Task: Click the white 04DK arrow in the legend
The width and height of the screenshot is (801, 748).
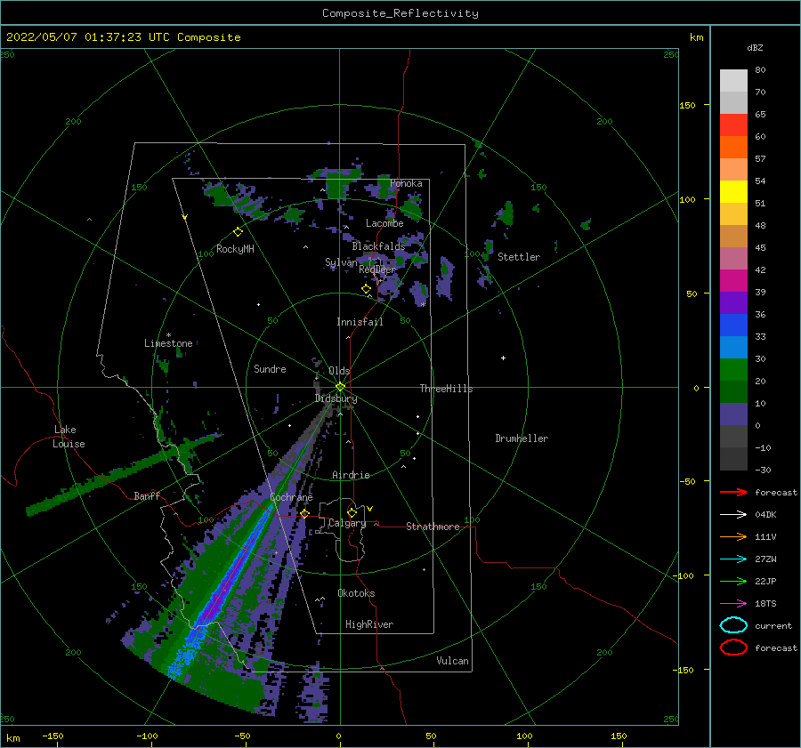Action: pyautogui.click(x=733, y=515)
